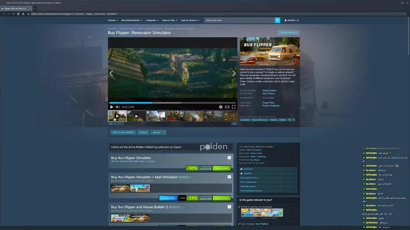Click the Windows icon on House Builder 2 bundle
Viewport: 410px width, 230px height.
[x=229, y=207]
